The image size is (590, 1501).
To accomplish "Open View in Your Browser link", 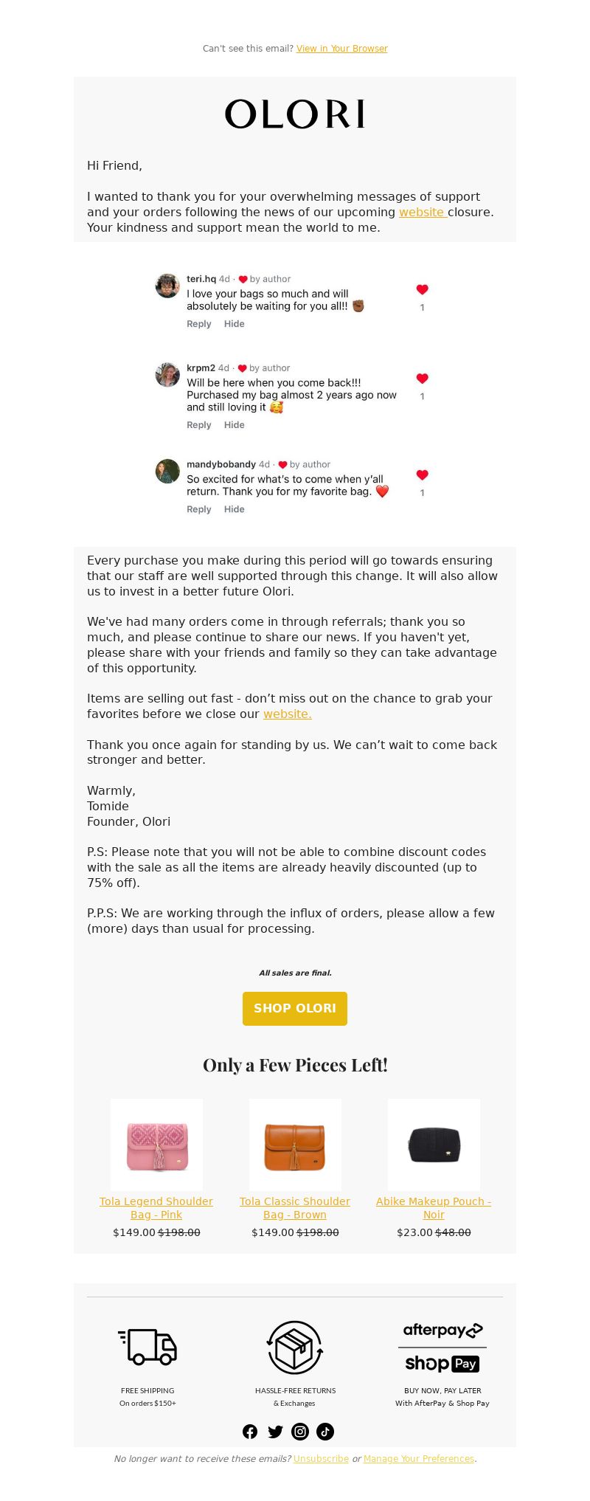I will (x=341, y=49).
